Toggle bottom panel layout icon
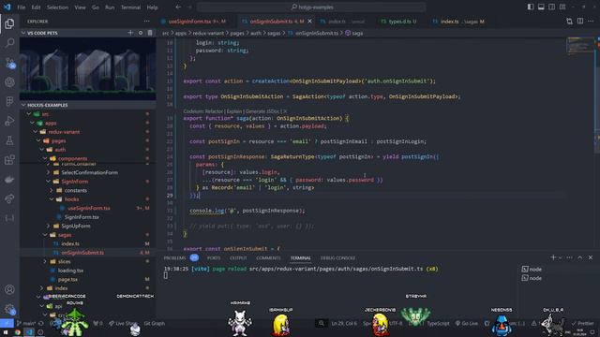This screenshot has width=600, height=337. click(541, 7)
